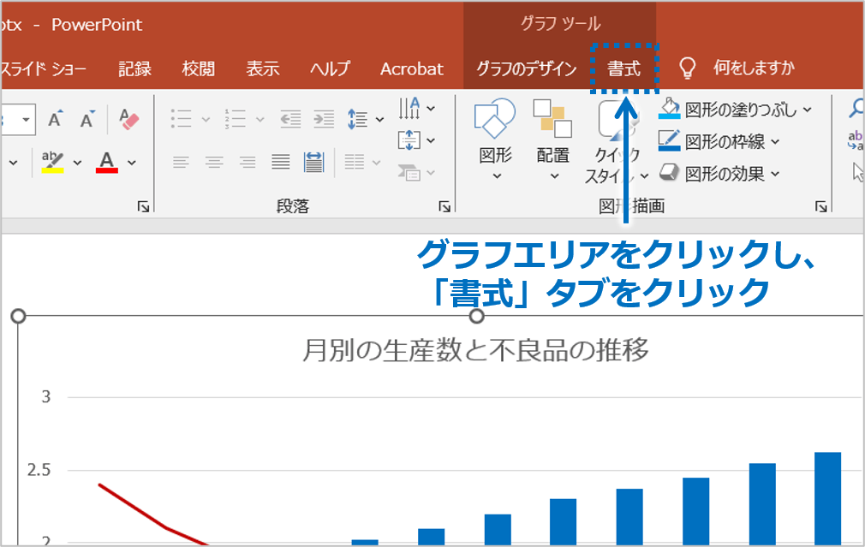Open the 表示 view tab

tap(263, 69)
